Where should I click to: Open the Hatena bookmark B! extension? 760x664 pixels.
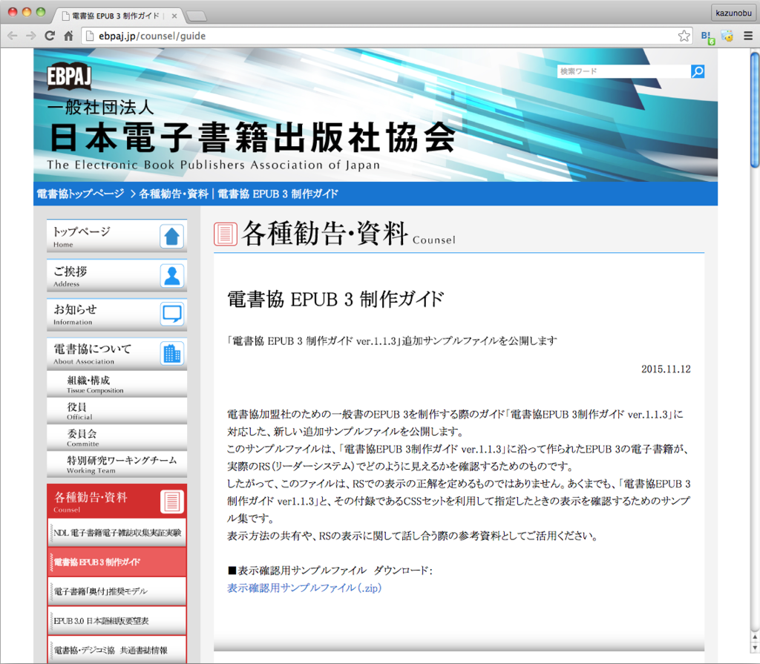point(707,36)
